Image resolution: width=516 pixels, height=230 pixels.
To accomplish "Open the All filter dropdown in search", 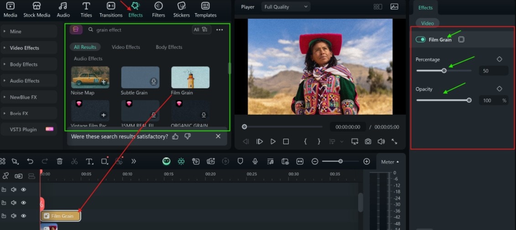I will click(201, 30).
